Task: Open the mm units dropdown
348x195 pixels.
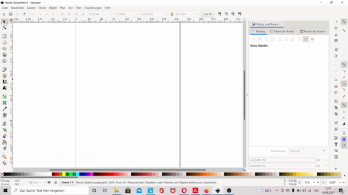Action: click(x=207, y=14)
